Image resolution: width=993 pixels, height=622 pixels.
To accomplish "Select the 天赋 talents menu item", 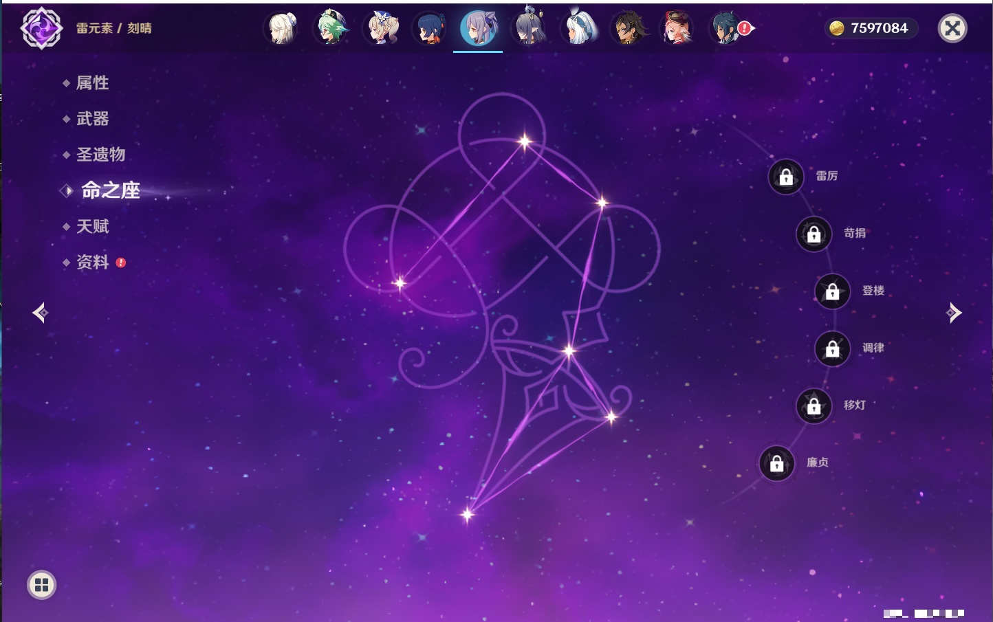I will click(92, 226).
